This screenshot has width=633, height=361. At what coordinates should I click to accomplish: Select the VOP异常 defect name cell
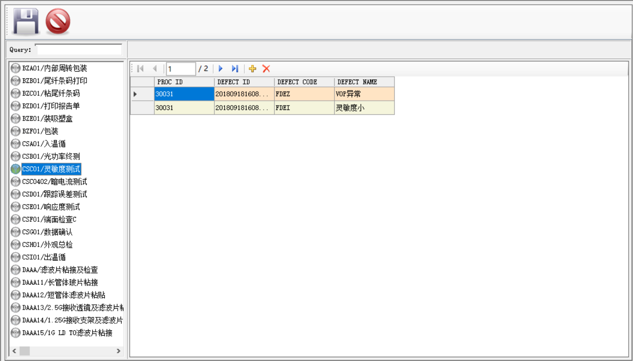364,94
